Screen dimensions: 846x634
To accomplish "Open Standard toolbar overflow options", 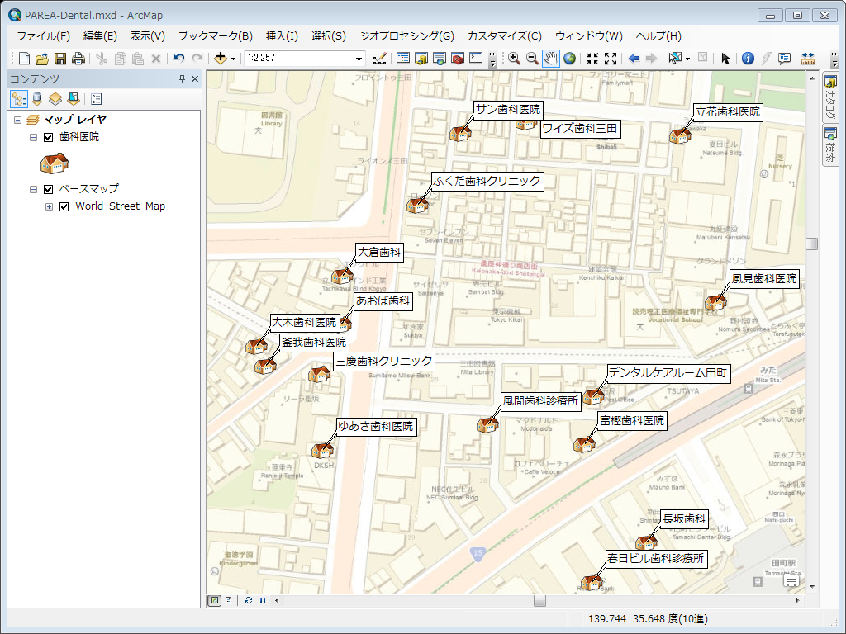I will 492,59.
